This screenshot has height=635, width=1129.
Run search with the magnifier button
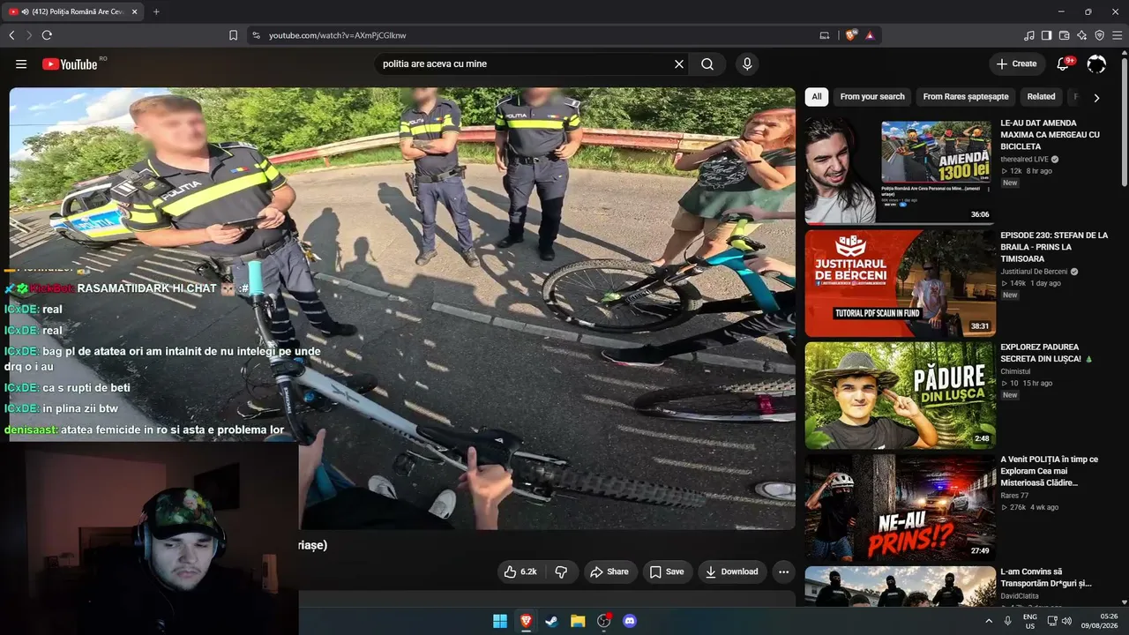pyautogui.click(x=707, y=63)
